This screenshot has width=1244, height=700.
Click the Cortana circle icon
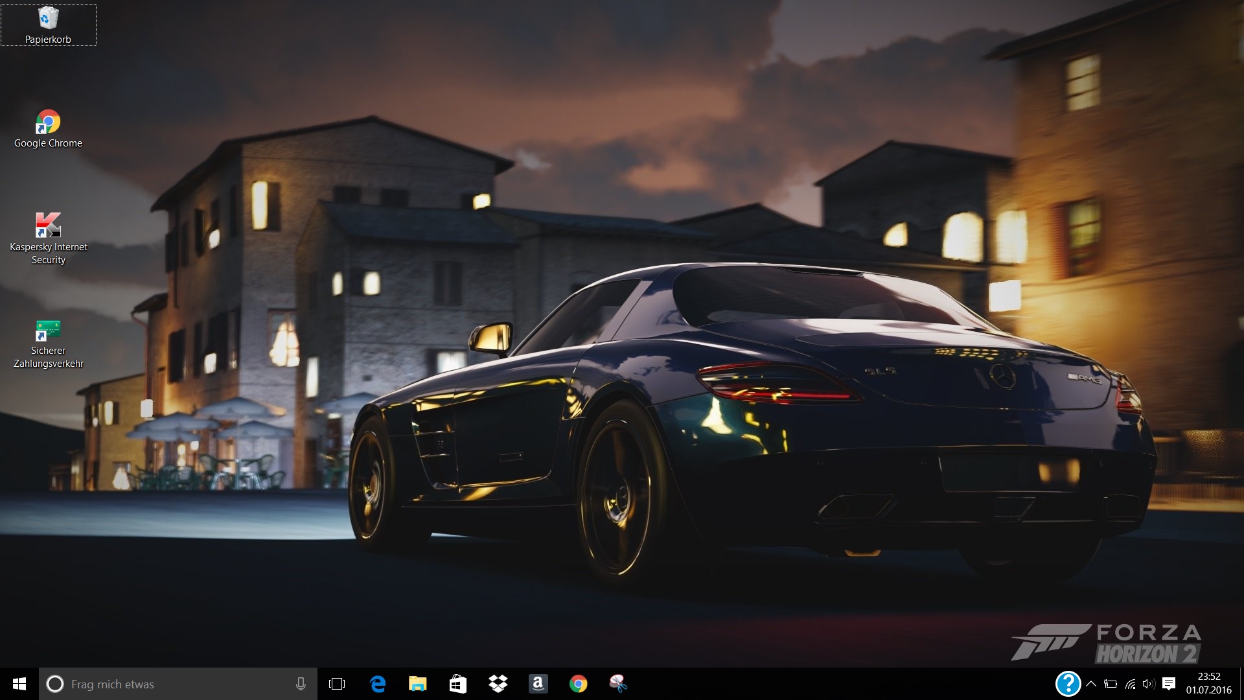55,684
